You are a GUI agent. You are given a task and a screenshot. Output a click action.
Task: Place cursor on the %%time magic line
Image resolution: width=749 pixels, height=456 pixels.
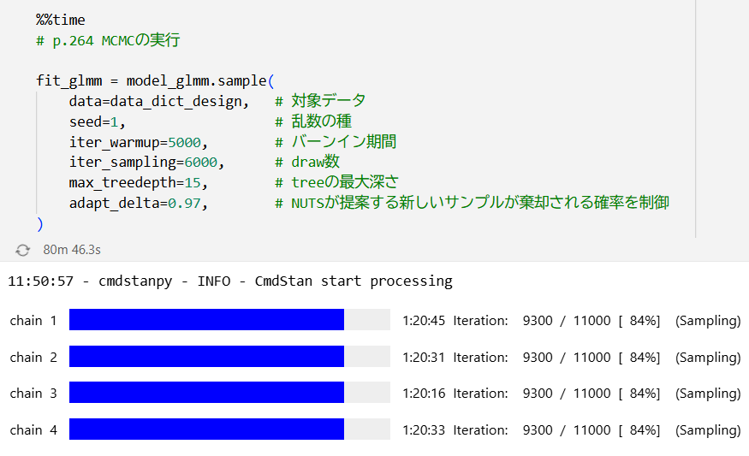click(61, 20)
